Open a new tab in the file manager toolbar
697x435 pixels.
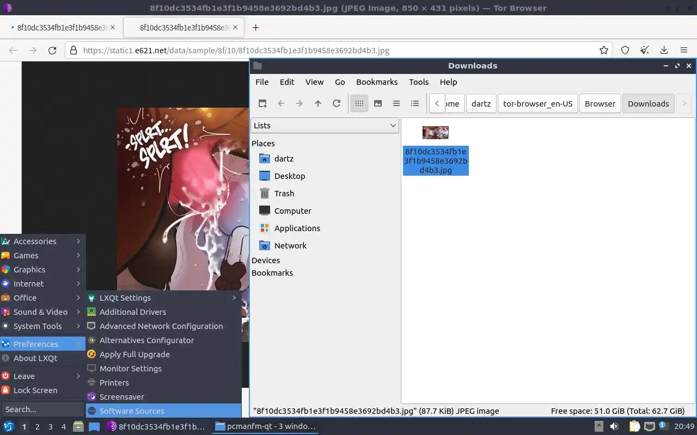point(262,103)
